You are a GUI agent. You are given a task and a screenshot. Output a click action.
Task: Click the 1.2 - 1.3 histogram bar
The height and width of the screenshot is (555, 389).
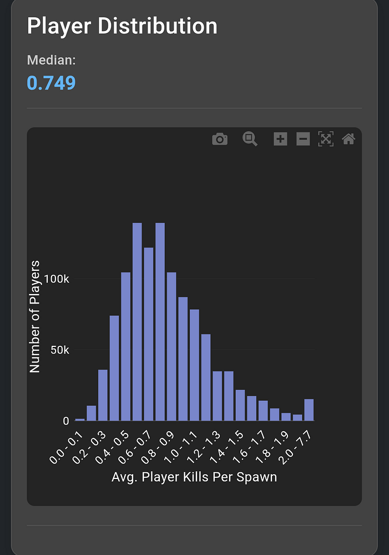tap(217, 396)
